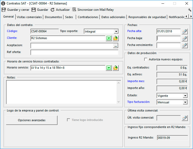
Task: Expand the Tipo soporte dropdown
Action: click(116, 31)
